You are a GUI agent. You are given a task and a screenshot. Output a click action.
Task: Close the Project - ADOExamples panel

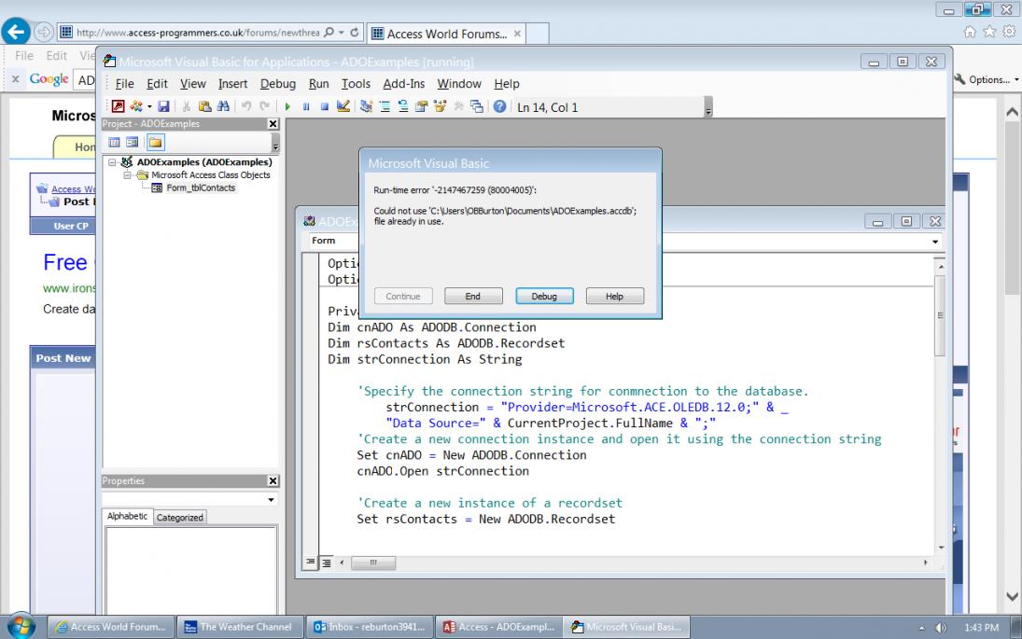(x=273, y=124)
